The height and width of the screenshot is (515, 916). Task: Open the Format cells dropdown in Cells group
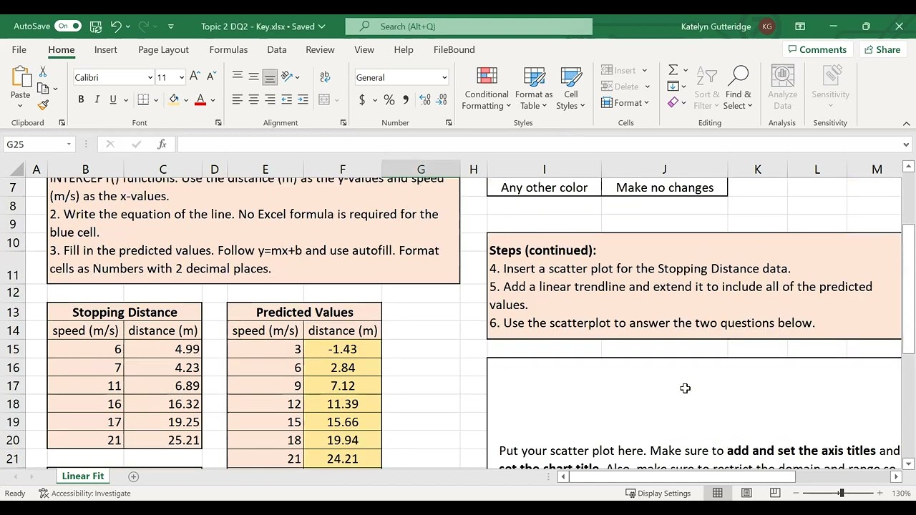(625, 103)
